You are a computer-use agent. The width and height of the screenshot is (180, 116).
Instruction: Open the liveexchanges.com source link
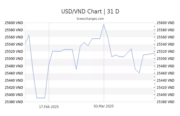tap(90, 19)
